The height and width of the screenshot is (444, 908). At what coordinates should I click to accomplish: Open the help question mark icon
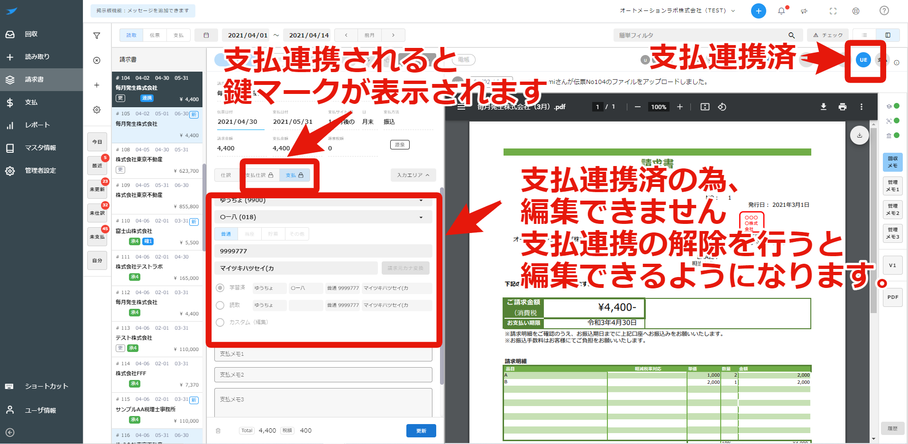click(884, 10)
